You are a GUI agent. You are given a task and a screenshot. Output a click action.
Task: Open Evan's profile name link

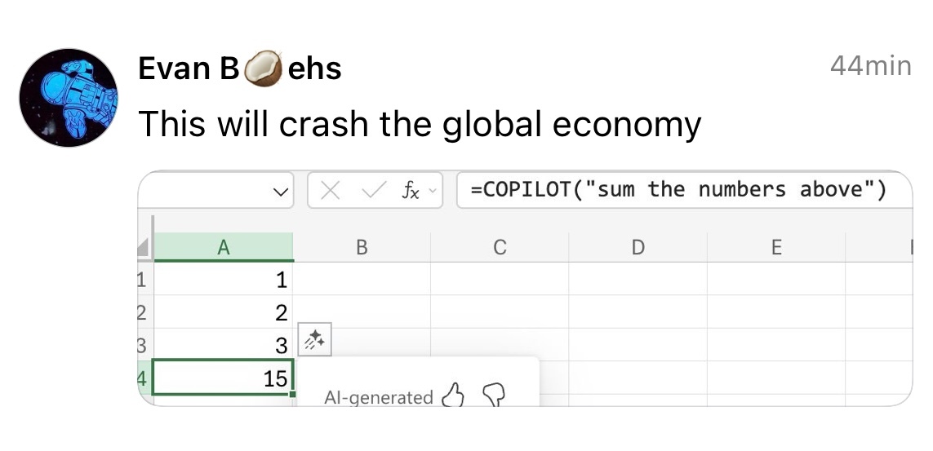[x=239, y=69]
